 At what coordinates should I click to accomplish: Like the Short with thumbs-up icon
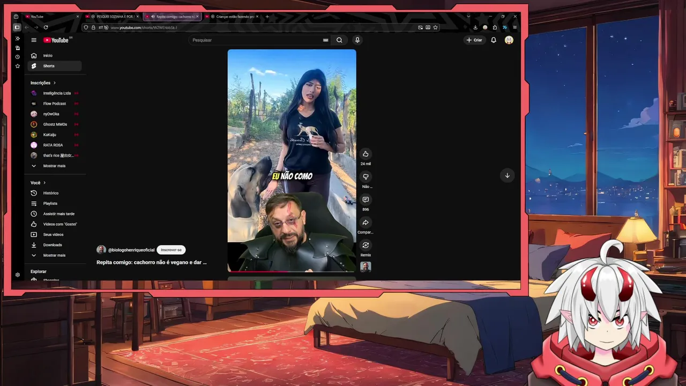[366, 154]
